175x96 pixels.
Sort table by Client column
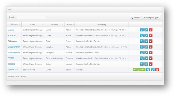[x=33, y=25]
